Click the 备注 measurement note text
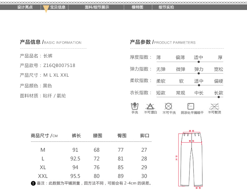Viewport: 247px width, 195px height. [x=94, y=183]
